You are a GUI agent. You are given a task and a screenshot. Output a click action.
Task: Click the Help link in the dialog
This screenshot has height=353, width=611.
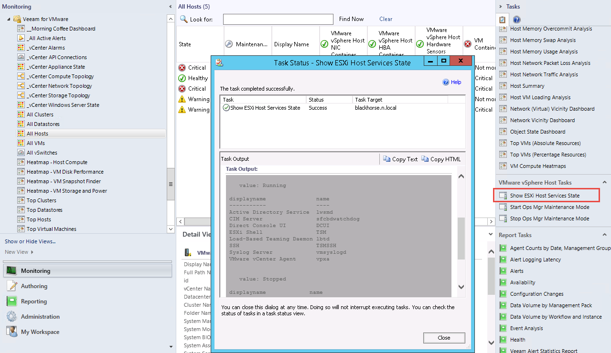coord(456,82)
